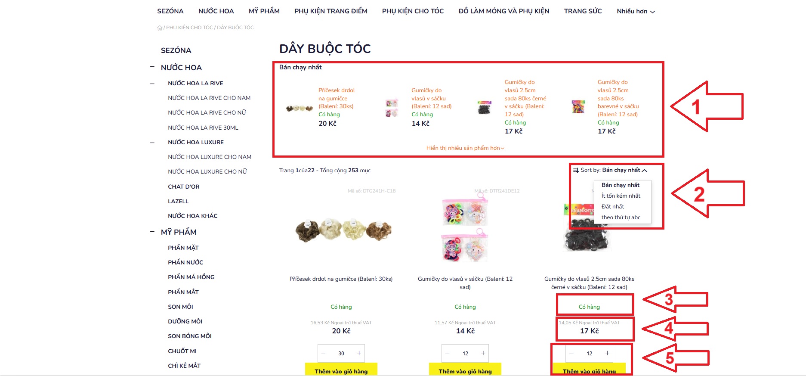The height and width of the screenshot is (376, 806).
Task: Open SON MÔI sidebar category
Action: (180, 307)
